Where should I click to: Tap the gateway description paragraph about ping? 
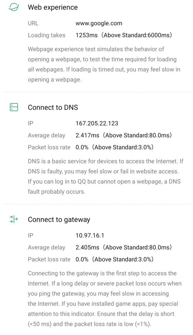click(x=105, y=299)
